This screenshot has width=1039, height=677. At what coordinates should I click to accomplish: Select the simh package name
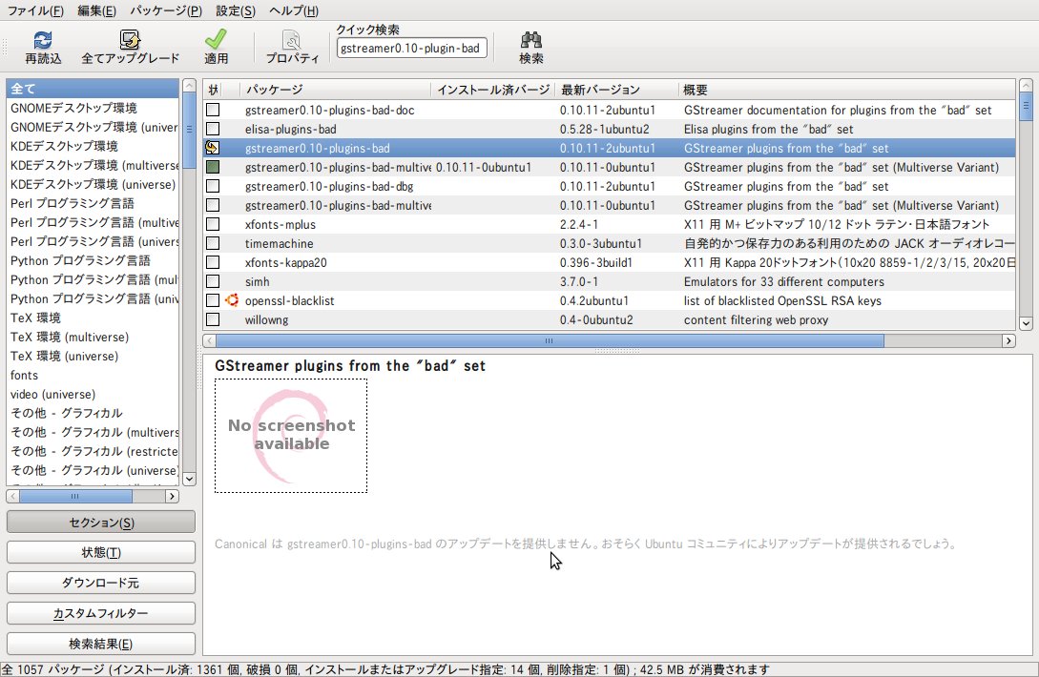click(257, 281)
